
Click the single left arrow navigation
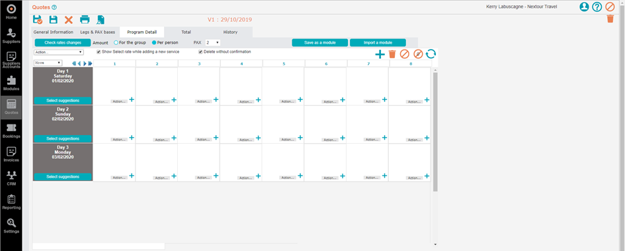click(79, 63)
